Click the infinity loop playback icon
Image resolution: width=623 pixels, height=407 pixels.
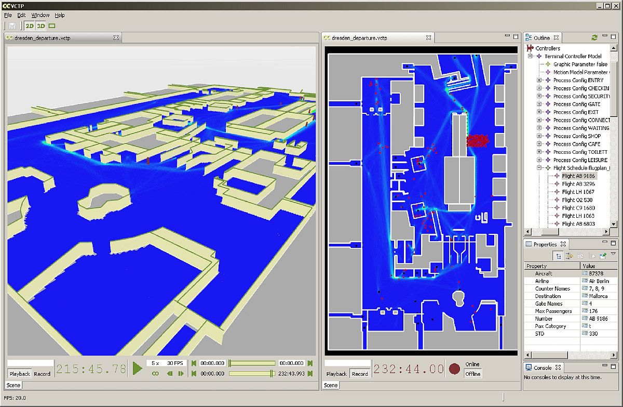[x=155, y=374]
